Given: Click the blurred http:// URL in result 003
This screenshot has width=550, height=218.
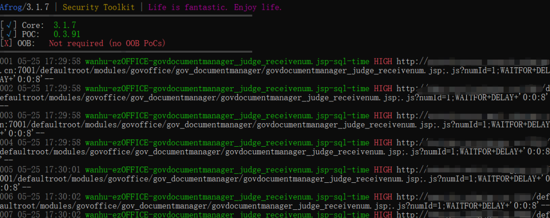Looking at the screenshot, I should click(x=473, y=116).
